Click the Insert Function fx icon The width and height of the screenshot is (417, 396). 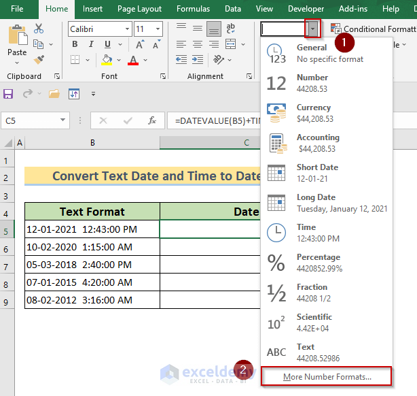click(152, 120)
